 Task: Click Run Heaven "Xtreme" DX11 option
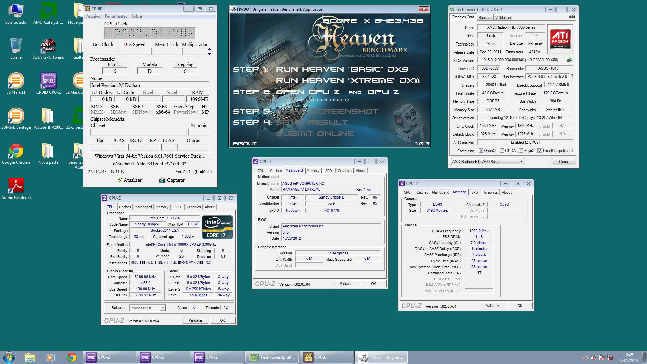tap(347, 81)
